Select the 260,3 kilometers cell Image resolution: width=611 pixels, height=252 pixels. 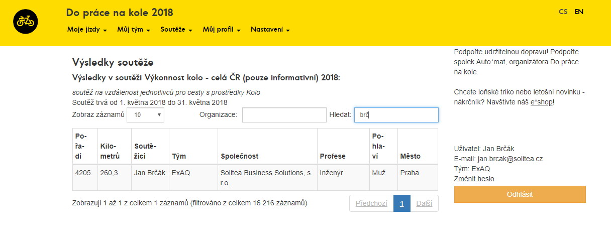(x=115, y=178)
